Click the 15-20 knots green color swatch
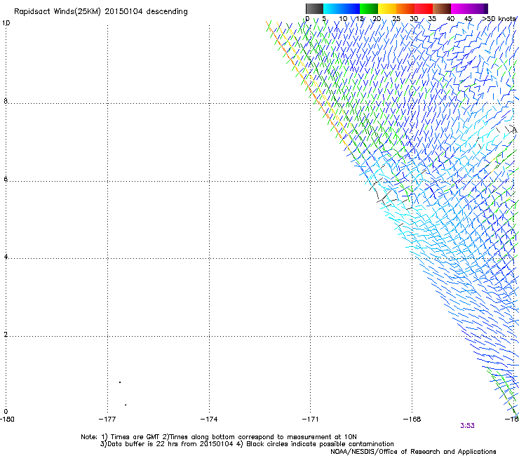The height and width of the screenshot is (456, 519). pyautogui.click(x=369, y=8)
